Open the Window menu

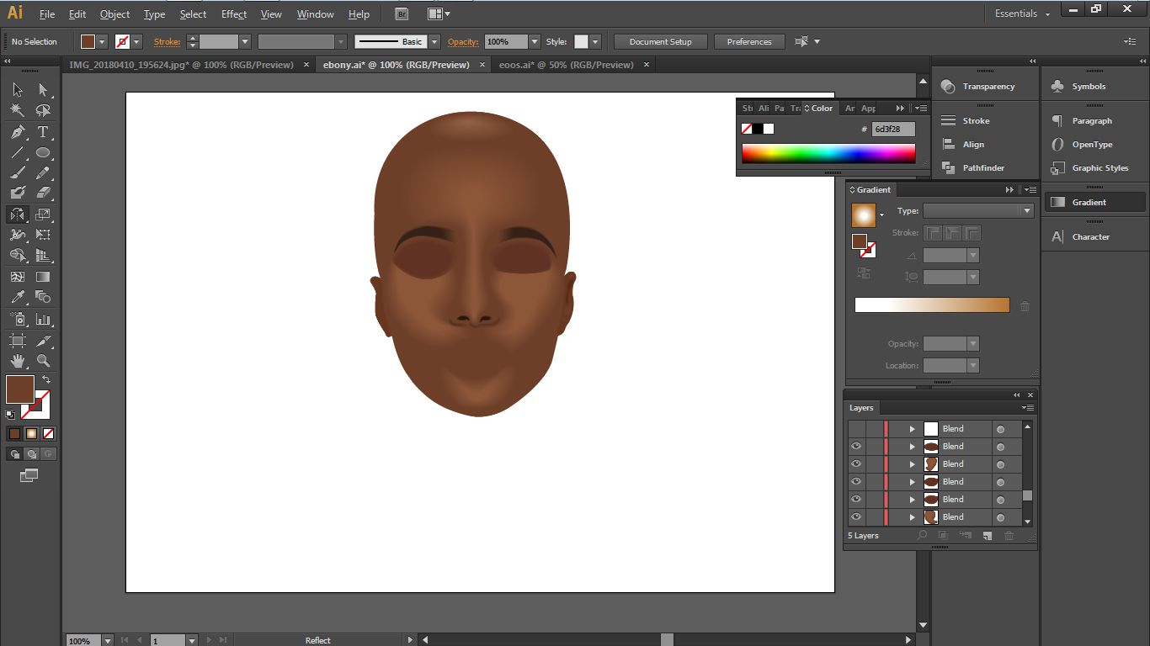click(315, 14)
